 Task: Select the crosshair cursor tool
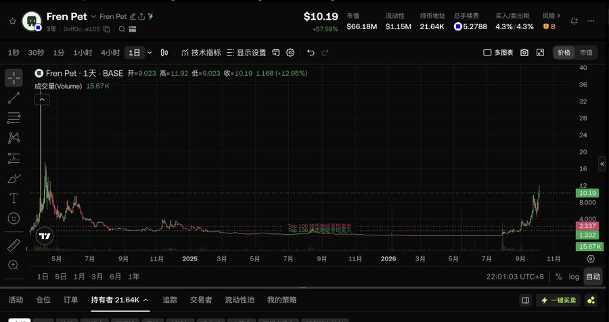14,78
